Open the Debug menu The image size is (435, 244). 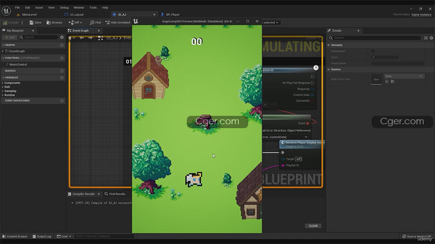[x=64, y=7]
